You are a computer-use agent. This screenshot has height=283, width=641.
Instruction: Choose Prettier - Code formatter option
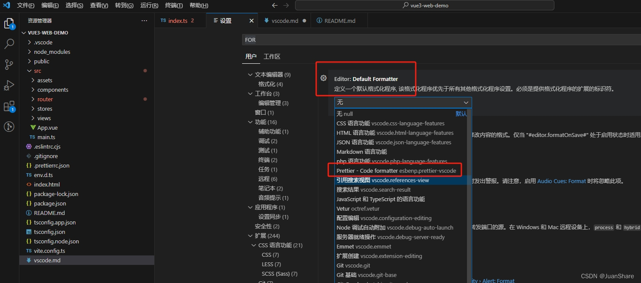pyautogui.click(x=401, y=171)
